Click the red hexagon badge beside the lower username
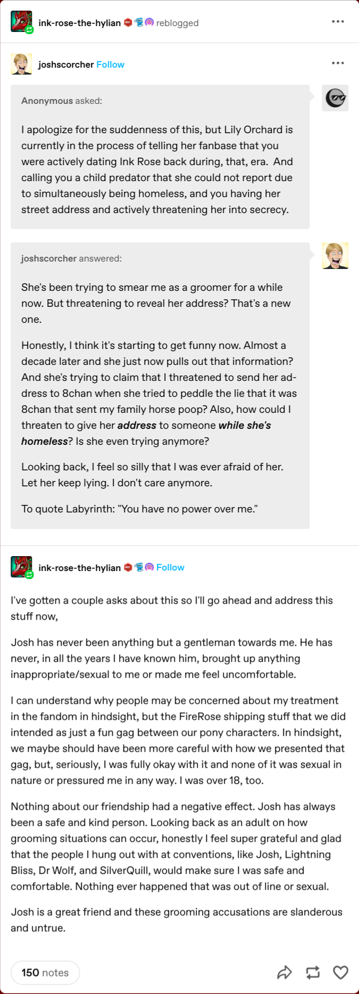 [x=128, y=567]
